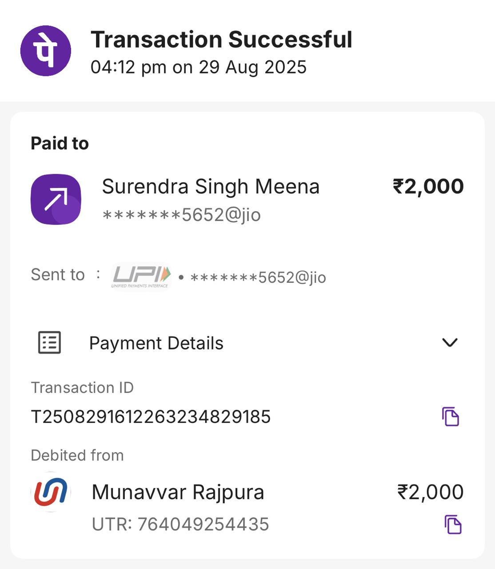Click the Transaction Successful heading
The height and width of the screenshot is (569, 495).
221,40
